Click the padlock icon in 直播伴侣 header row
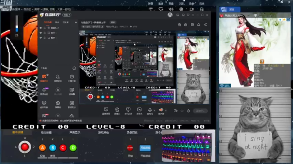The height and width of the screenshot is (164, 293). click(186, 25)
